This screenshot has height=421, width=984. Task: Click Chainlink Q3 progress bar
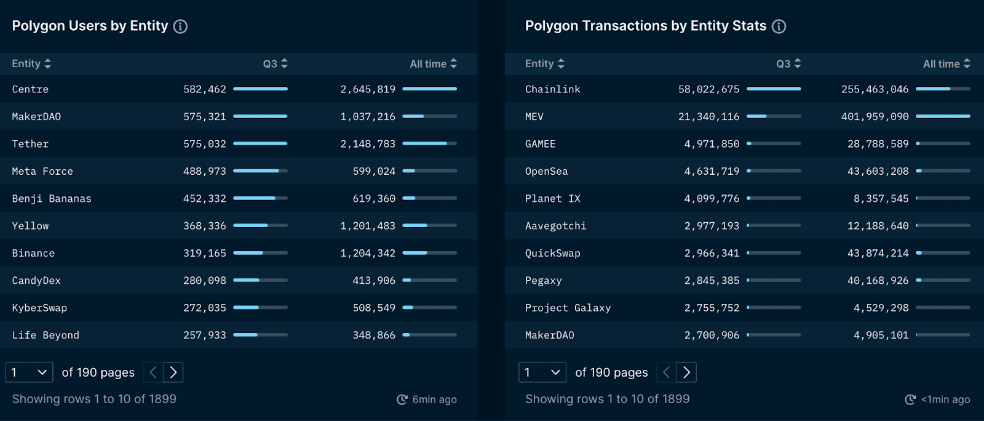[774, 89]
